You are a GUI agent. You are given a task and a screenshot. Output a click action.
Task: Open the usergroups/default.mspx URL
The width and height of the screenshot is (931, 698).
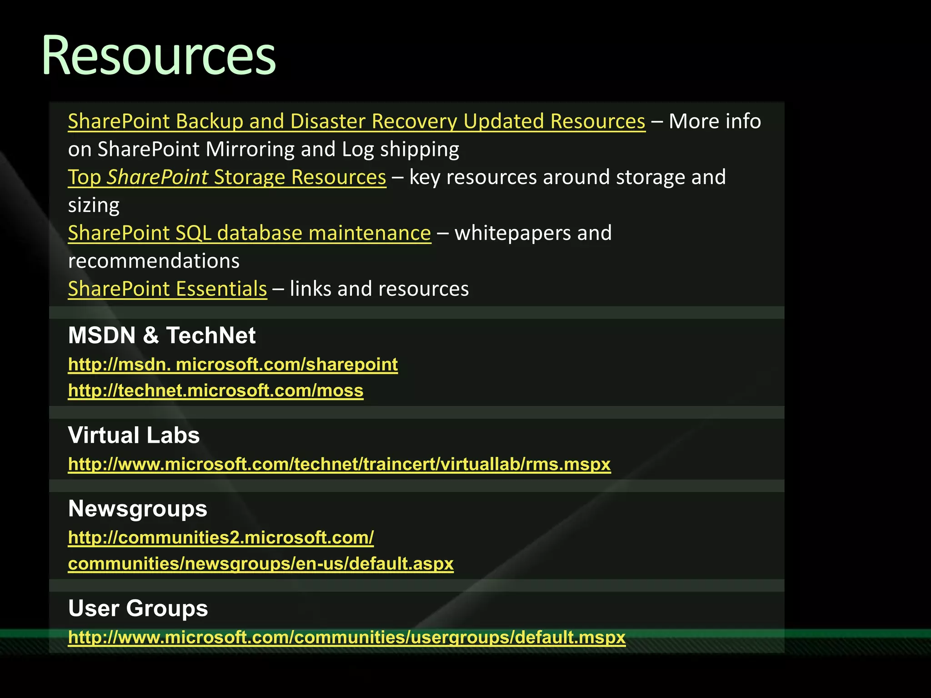(346, 638)
